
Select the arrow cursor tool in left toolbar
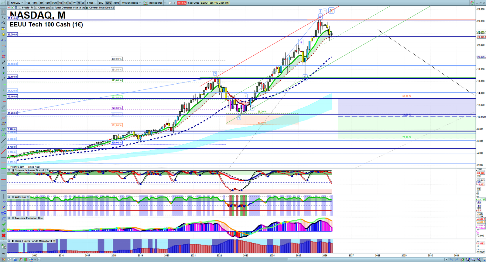point(3,12)
